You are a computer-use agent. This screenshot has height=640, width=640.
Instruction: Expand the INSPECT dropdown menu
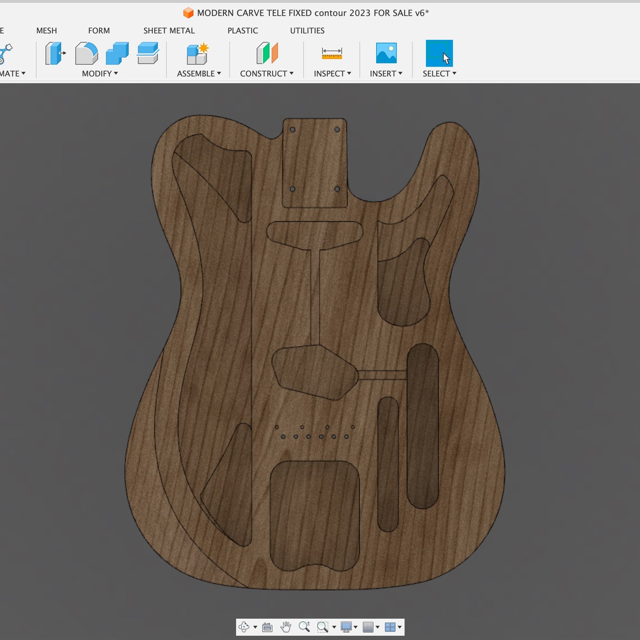(332, 74)
